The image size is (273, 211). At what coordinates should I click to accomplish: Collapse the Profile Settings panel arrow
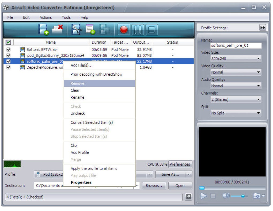263,28
